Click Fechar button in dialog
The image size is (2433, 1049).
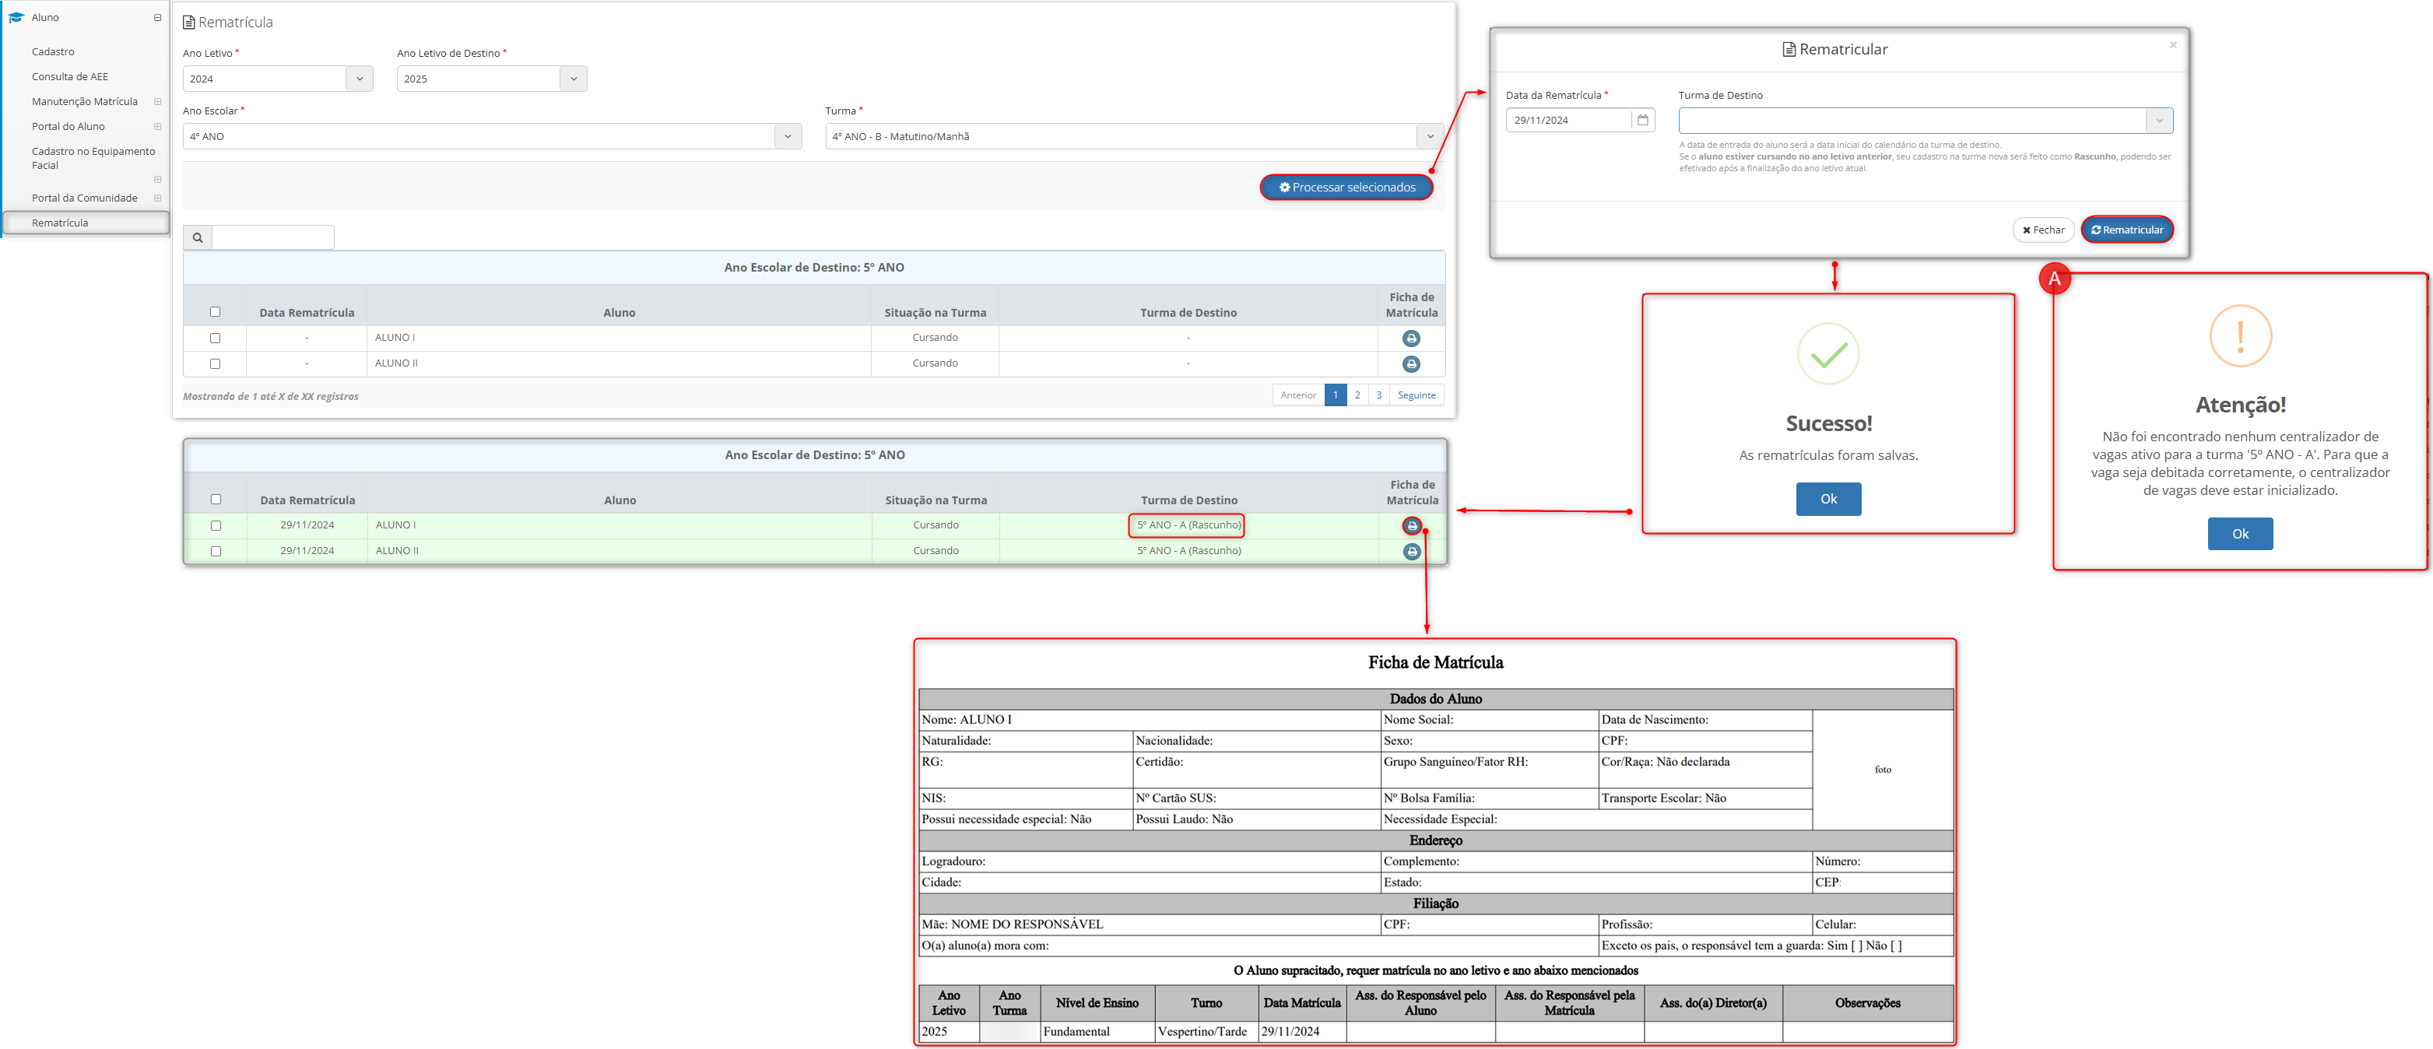[x=2043, y=230]
